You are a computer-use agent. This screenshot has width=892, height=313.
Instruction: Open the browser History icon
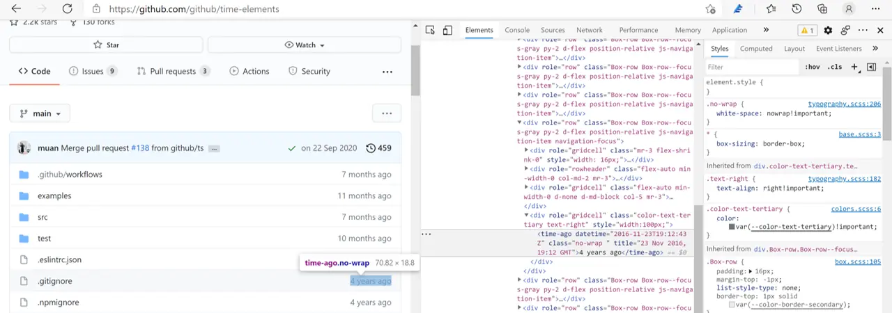click(797, 9)
